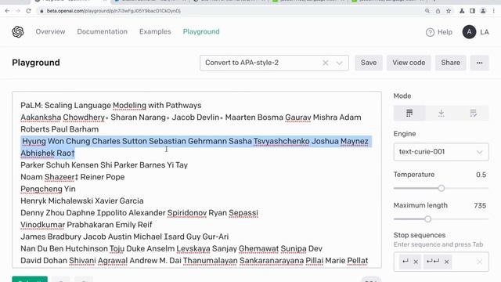
Task: Open the text-curie-001 engine dropdown
Action: 441,152
